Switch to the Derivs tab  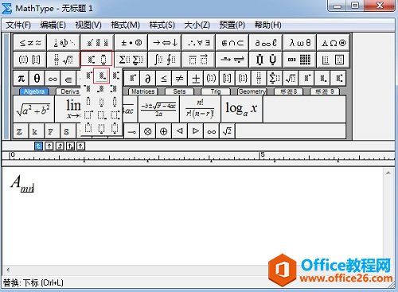click(x=69, y=91)
